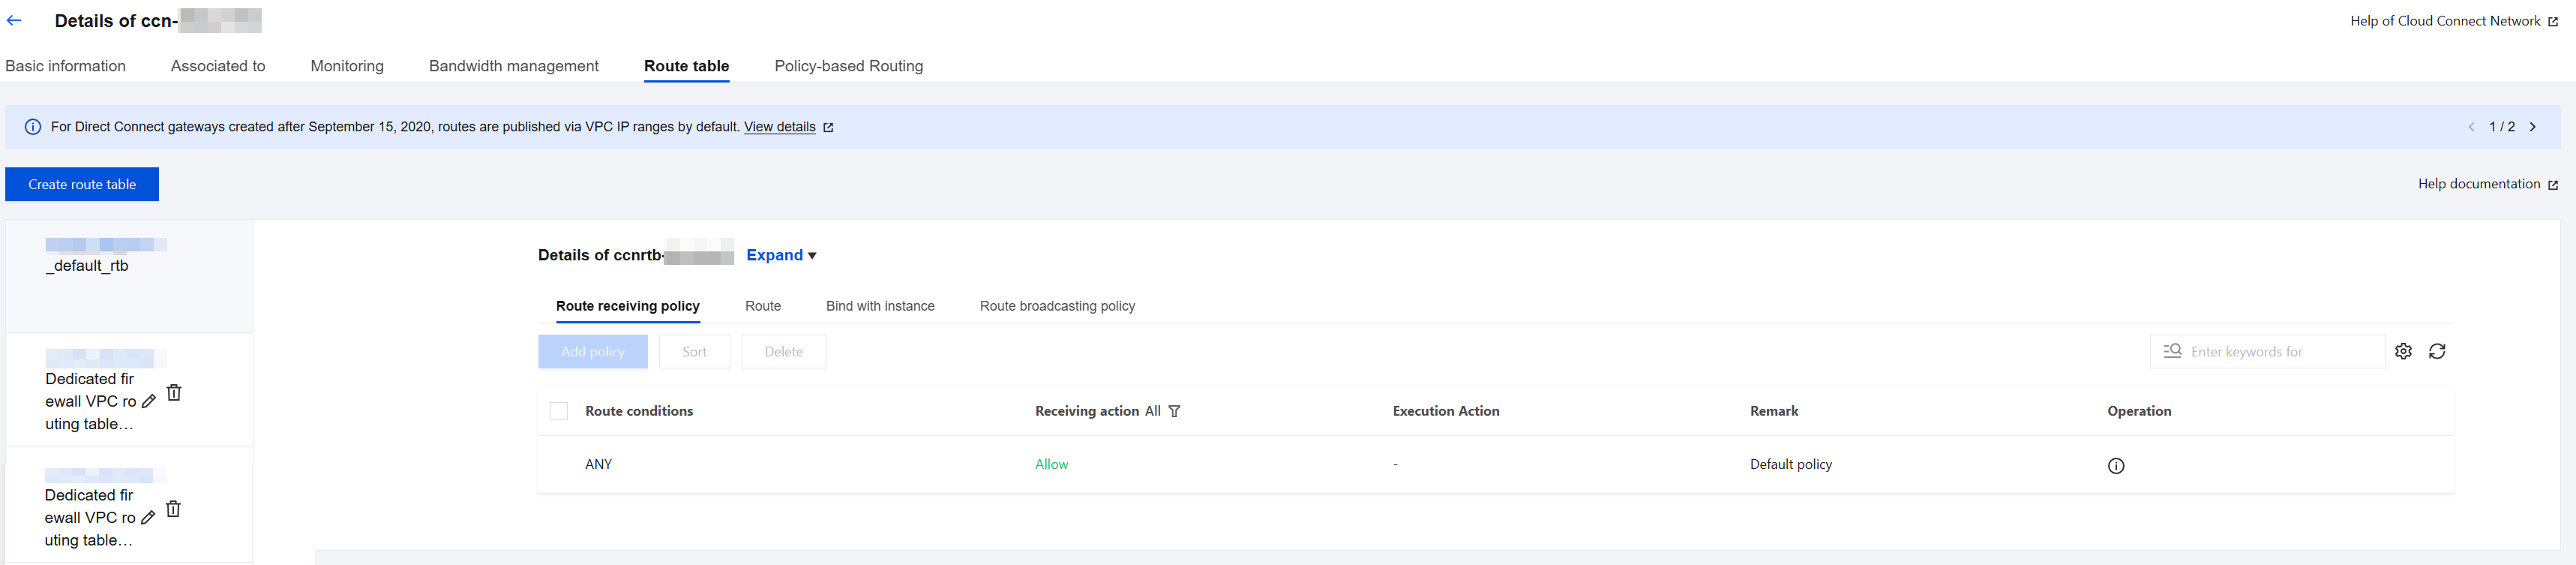Switch to the Bandwidth management tab
This screenshot has width=2576, height=565.
[514, 66]
